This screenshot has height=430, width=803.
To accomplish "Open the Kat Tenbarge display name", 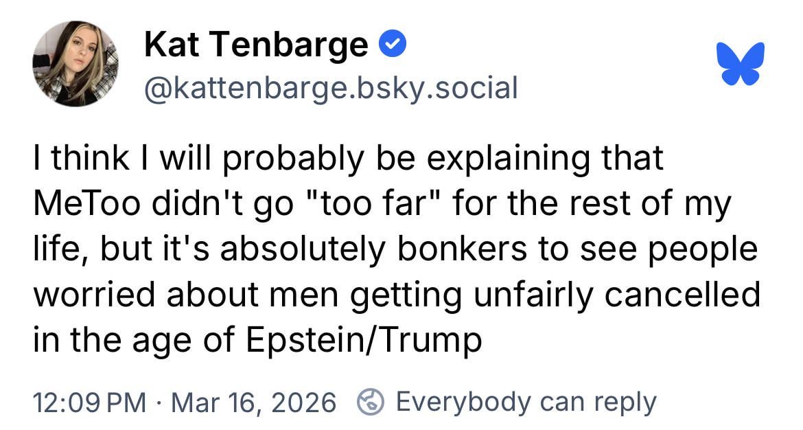I will [x=256, y=45].
